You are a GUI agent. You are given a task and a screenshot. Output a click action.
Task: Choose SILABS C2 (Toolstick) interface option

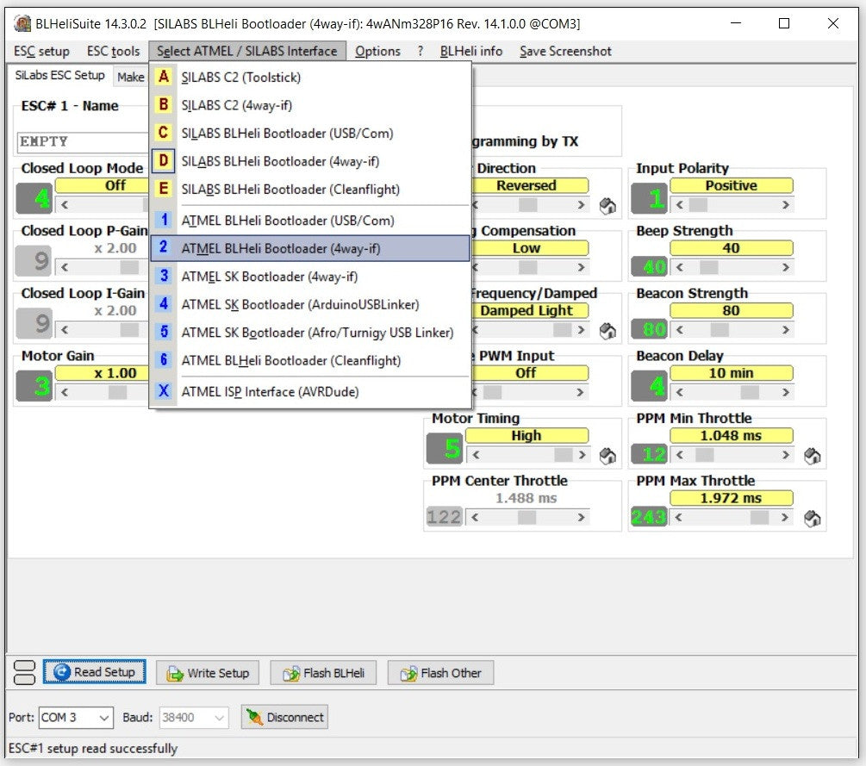pos(241,78)
